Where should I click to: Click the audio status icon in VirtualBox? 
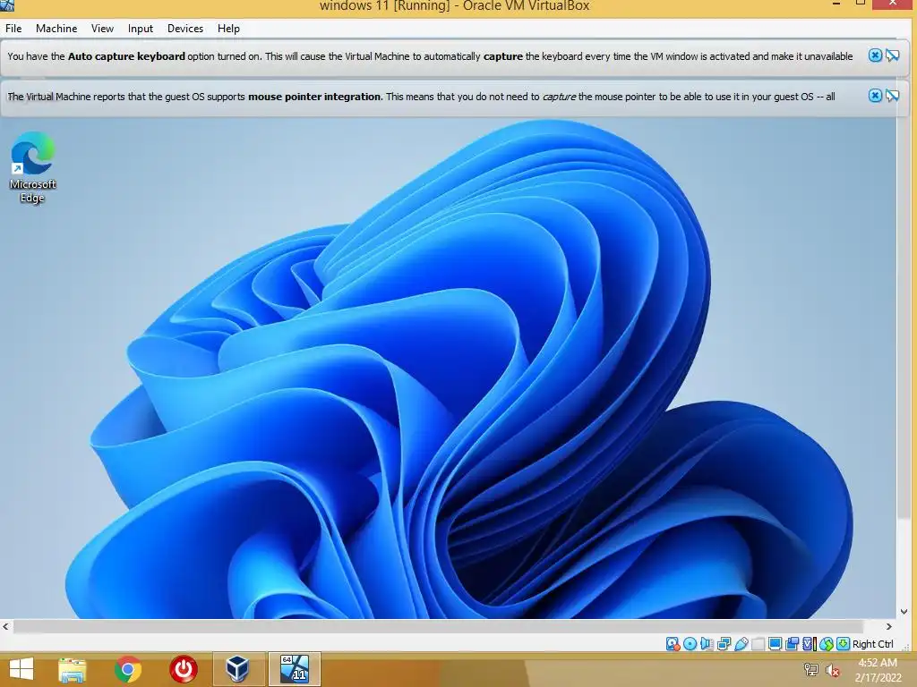[x=707, y=644]
